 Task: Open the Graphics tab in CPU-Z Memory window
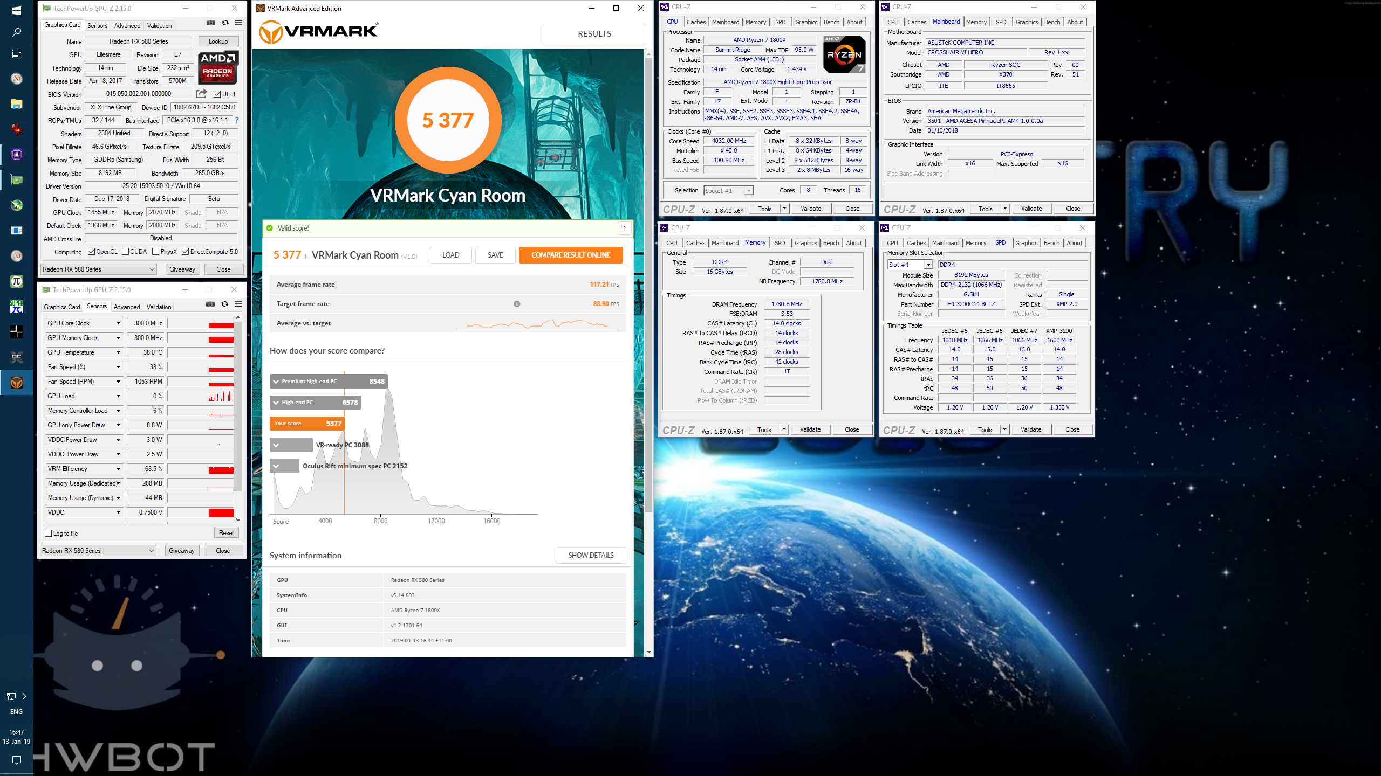[805, 243]
